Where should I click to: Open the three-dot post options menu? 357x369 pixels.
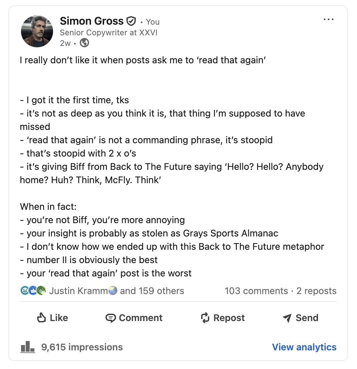329,20
